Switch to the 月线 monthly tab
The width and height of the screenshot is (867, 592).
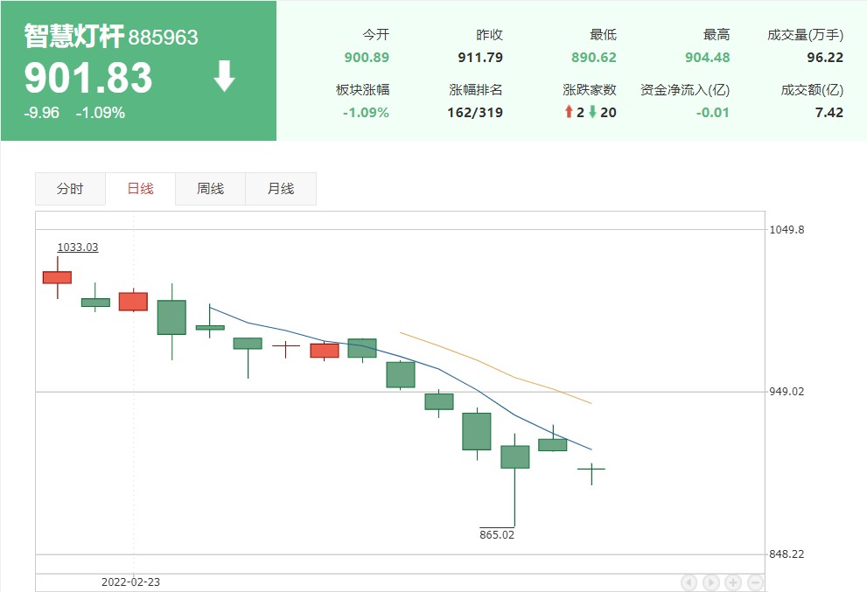[x=280, y=189]
